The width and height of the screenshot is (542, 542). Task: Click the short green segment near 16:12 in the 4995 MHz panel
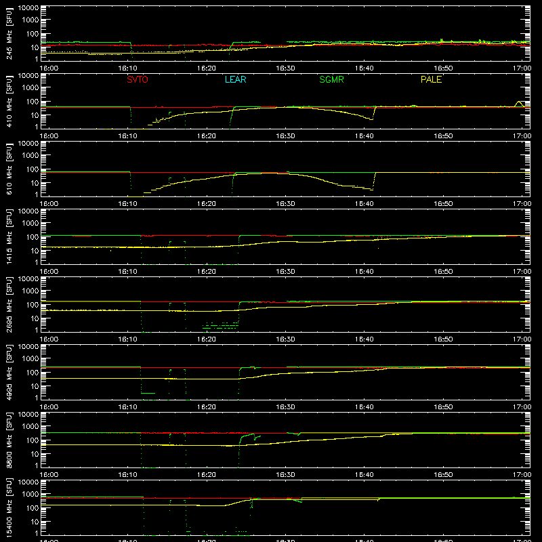pos(148,393)
